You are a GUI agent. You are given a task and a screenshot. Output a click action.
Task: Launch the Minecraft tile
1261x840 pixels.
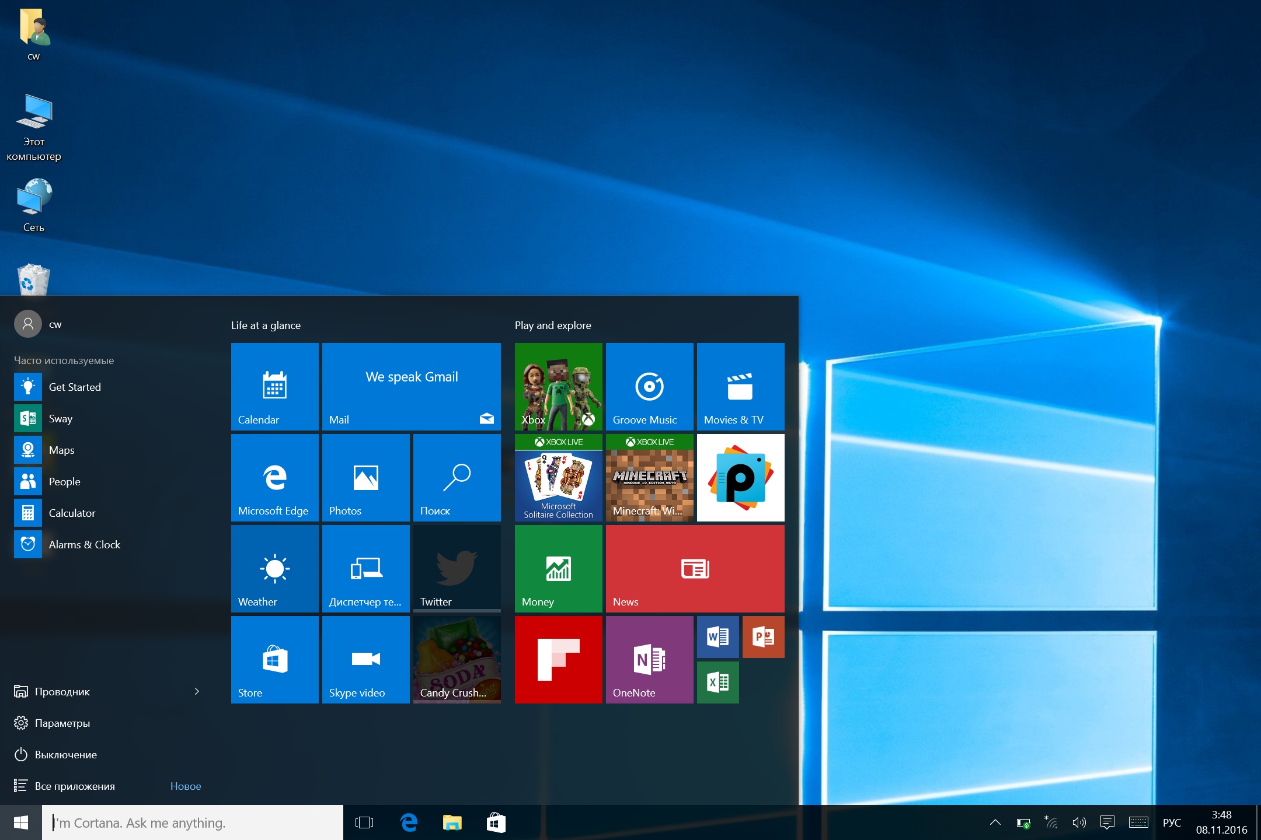[x=649, y=477]
